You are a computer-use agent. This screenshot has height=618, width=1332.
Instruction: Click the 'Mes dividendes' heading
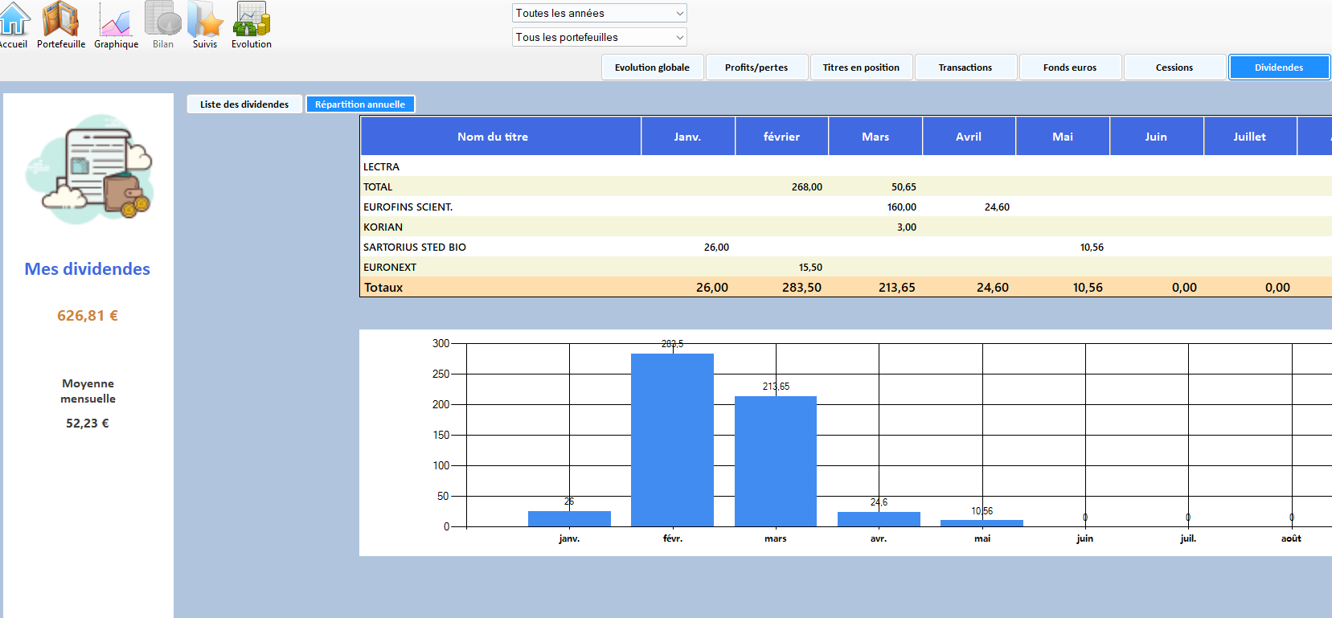tap(88, 269)
